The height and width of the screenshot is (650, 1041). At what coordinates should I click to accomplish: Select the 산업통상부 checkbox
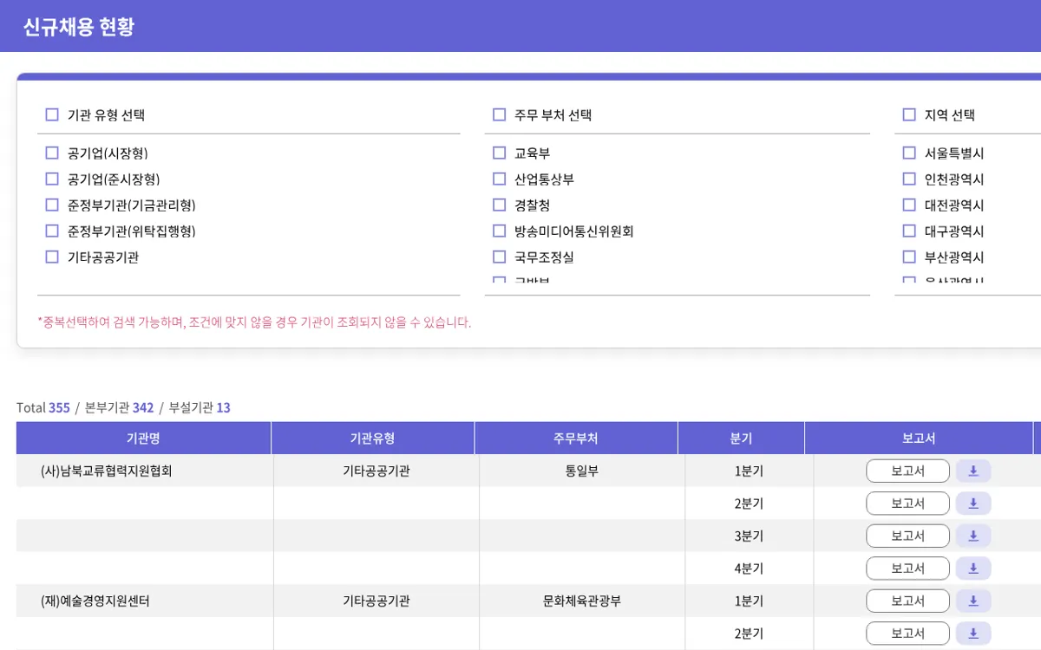pyautogui.click(x=499, y=179)
